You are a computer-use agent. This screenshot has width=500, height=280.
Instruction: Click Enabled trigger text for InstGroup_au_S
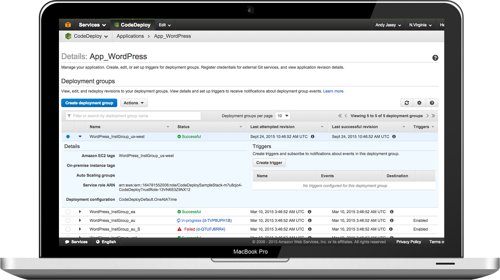click(420, 229)
